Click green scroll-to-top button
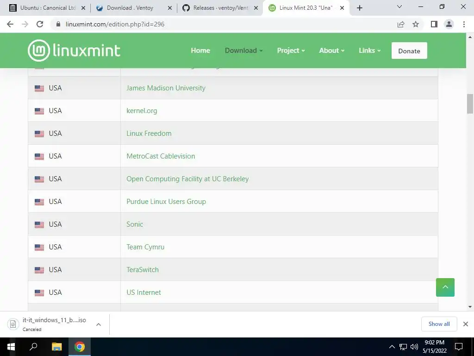 point(445,287)
